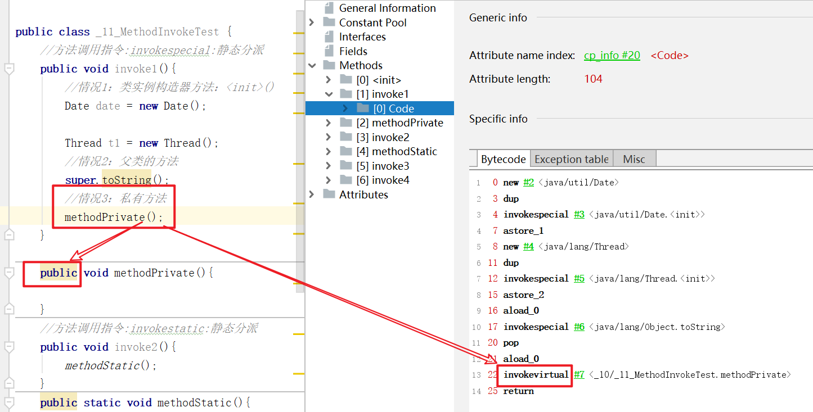Click the folder icon of [0] Code
Screen dimensions: 813x412
pos(363,108)
